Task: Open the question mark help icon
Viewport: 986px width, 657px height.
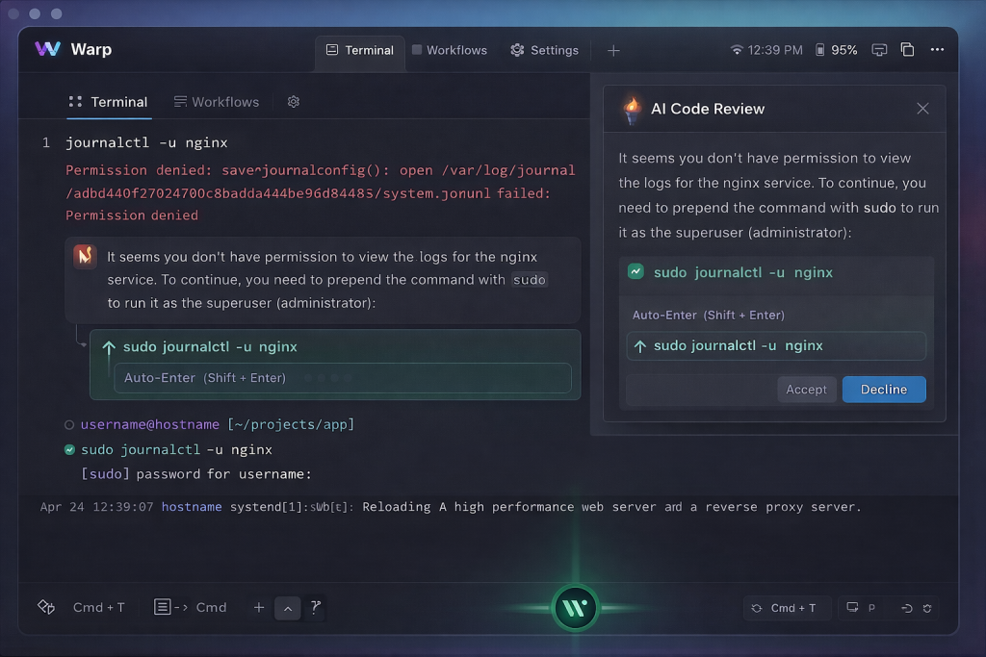Action: [x=315, y=607]
